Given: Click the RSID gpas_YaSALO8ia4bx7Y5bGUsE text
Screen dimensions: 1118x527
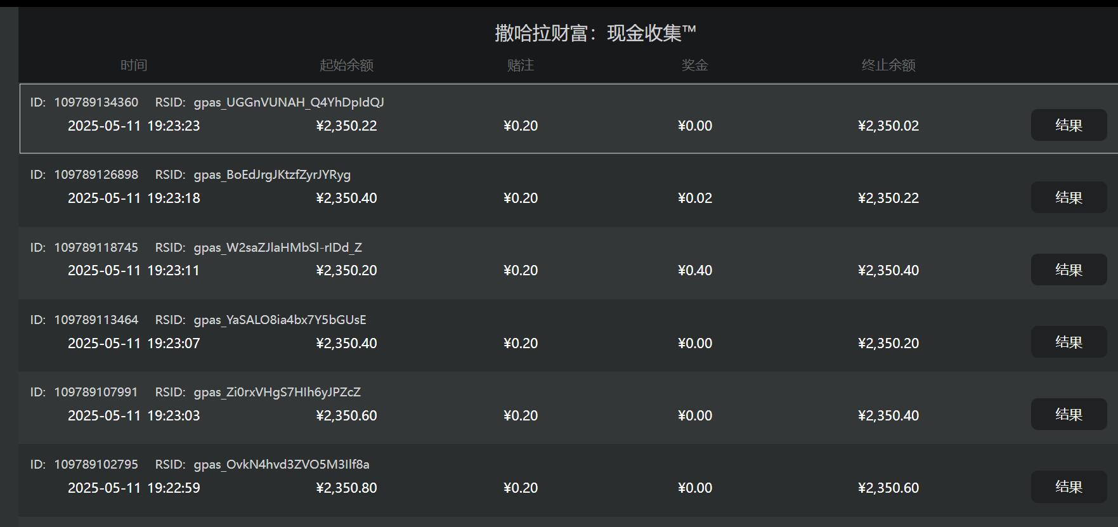Looking at the screenshot, I should point(281,320).
